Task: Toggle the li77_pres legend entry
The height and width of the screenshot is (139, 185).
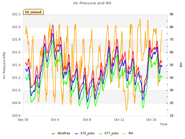Action: (x=109, y=133)
